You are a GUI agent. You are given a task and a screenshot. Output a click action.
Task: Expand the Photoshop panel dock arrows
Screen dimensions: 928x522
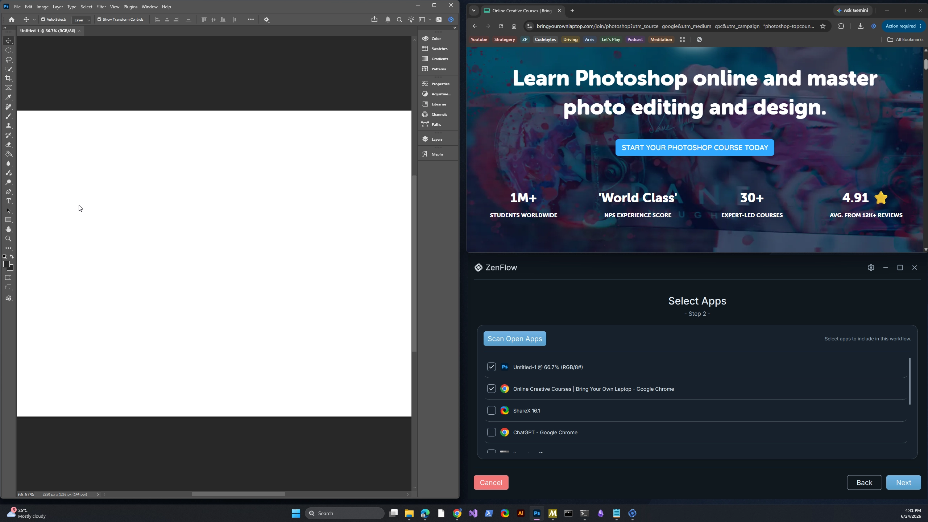tap(455, 28)
